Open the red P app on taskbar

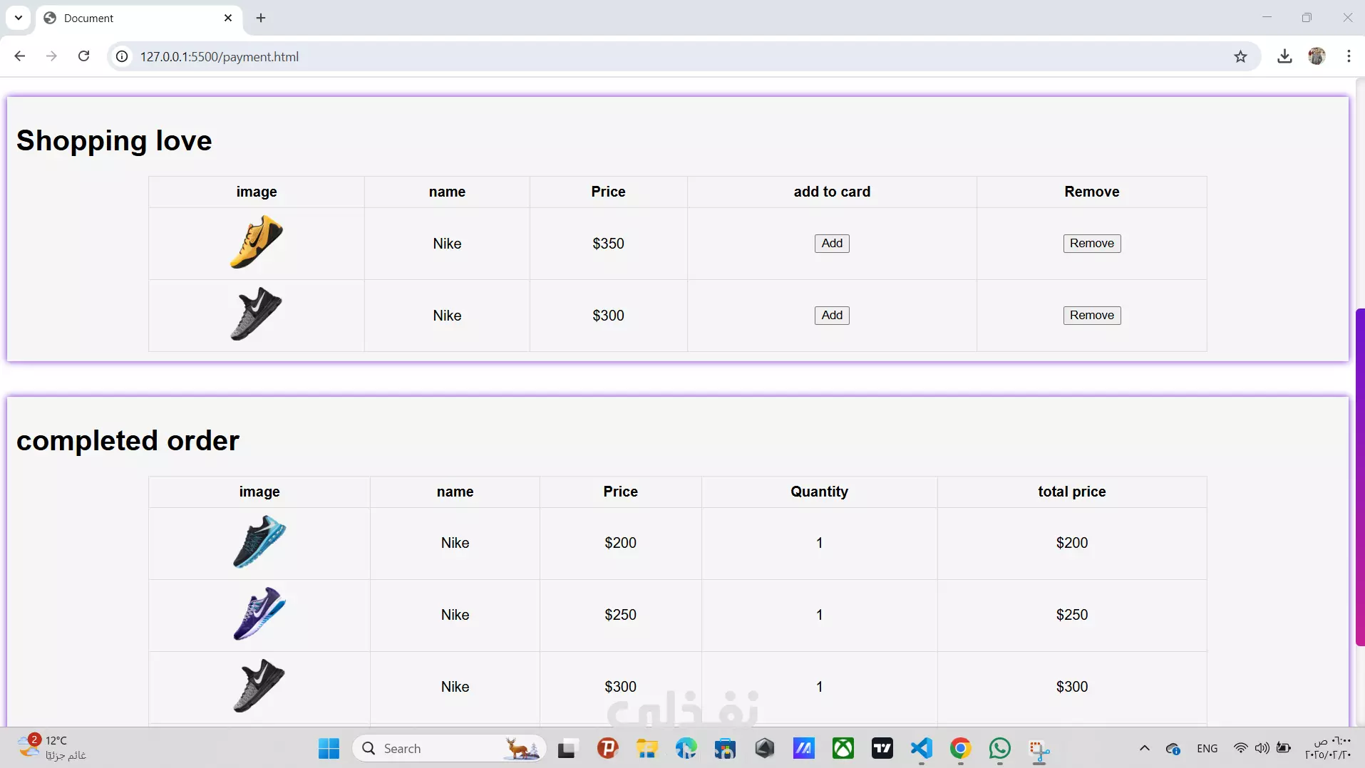tap(607, 748)
